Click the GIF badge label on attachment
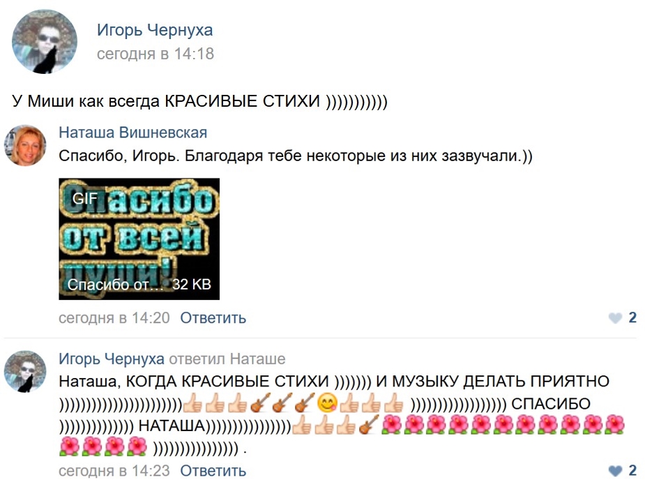 click(x=85, y=199)
